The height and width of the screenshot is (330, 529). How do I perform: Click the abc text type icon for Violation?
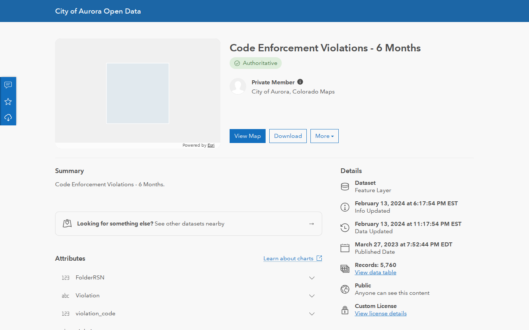pyautogui.click(x=65, y=296)
